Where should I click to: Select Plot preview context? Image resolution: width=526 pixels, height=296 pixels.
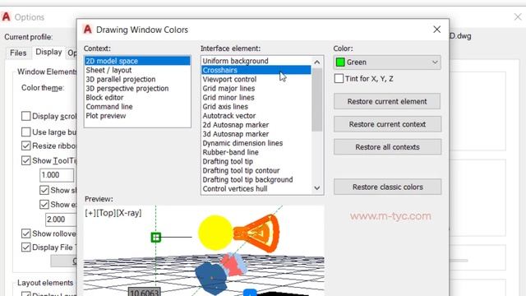[137, 116]
